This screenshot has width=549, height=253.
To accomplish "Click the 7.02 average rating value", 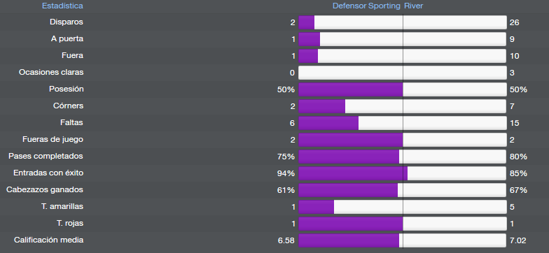I will click(x=518, y=240).
